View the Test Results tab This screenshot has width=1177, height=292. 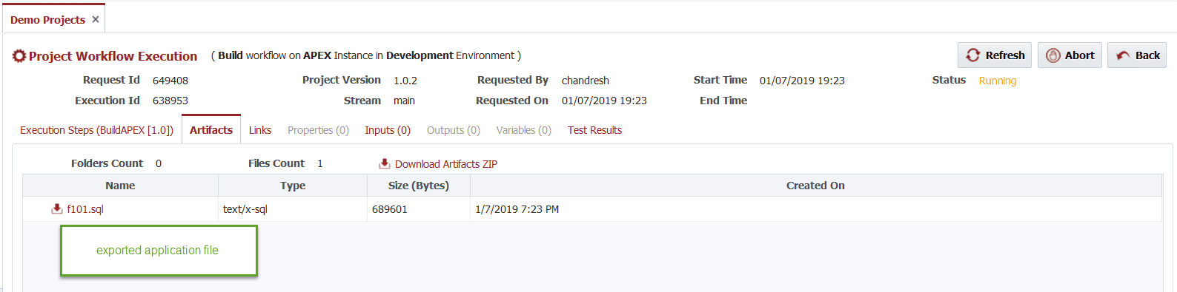tap(594, 130)
